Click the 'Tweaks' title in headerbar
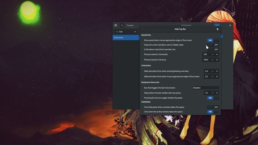Viewport: 258px width, 145px height. tap(130, 25)
